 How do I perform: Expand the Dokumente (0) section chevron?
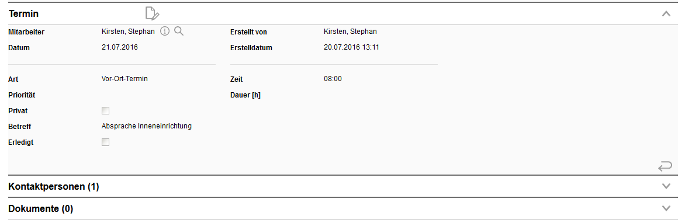[666, 208]
